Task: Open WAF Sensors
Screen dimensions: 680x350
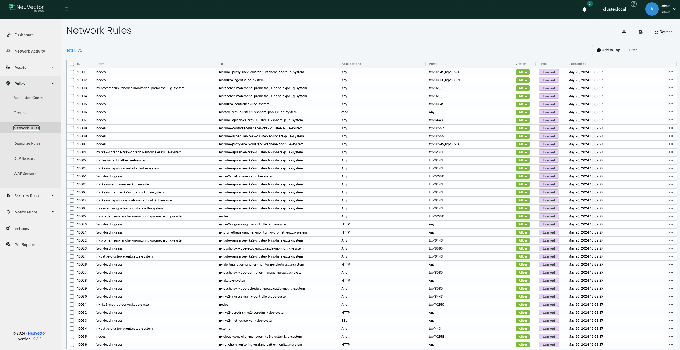Action: [x=25, y=174]
